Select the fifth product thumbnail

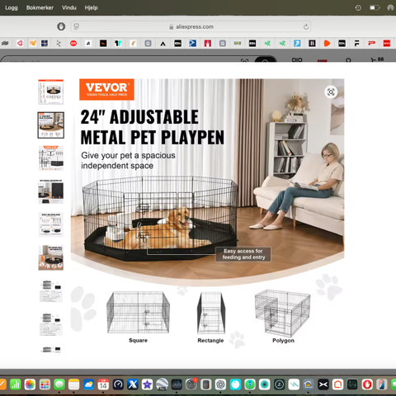pos(51,224)
